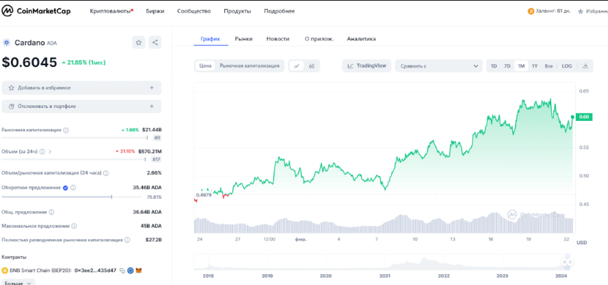
Task: Show info icon for Оборотное предложение
Action: pos(73,188)
